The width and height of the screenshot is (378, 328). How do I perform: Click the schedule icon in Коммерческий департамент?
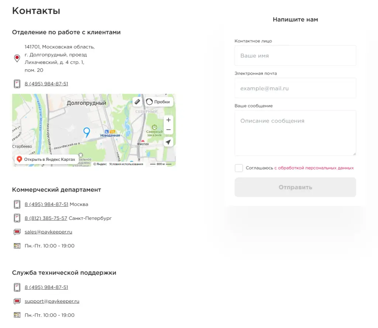[17, 246]
